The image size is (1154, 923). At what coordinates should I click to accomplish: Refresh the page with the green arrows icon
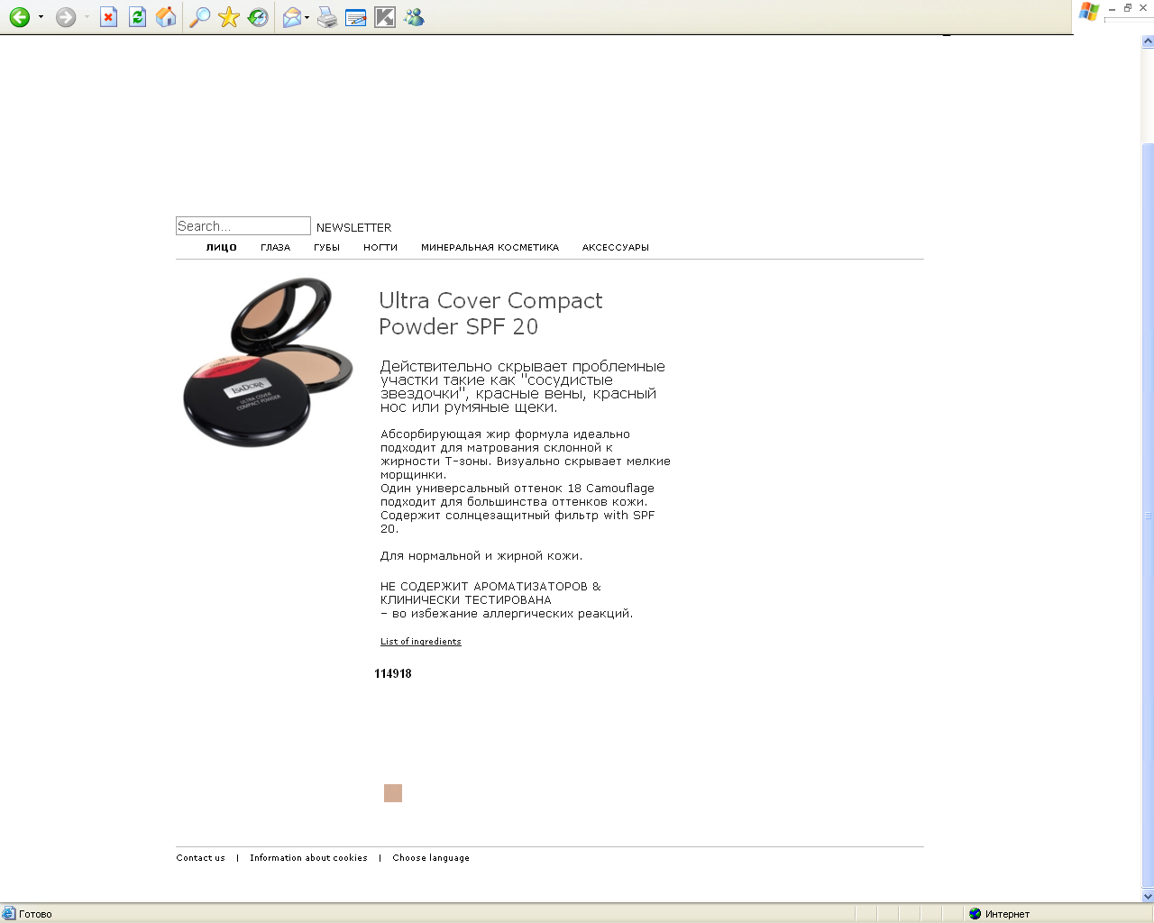(137, 17)
